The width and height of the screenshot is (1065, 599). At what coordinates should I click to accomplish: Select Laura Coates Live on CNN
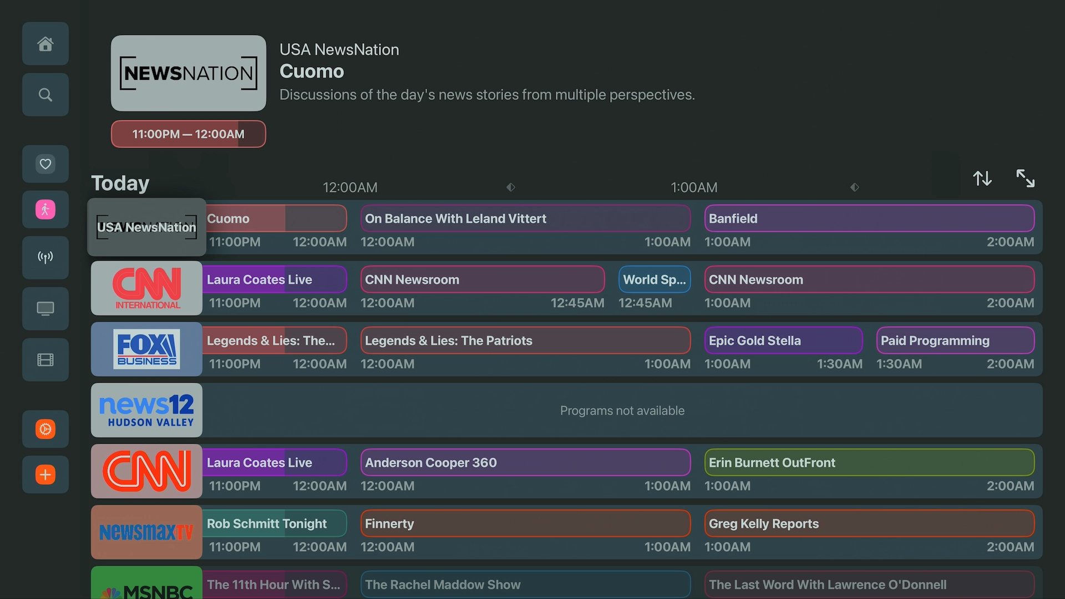point(275,463)
